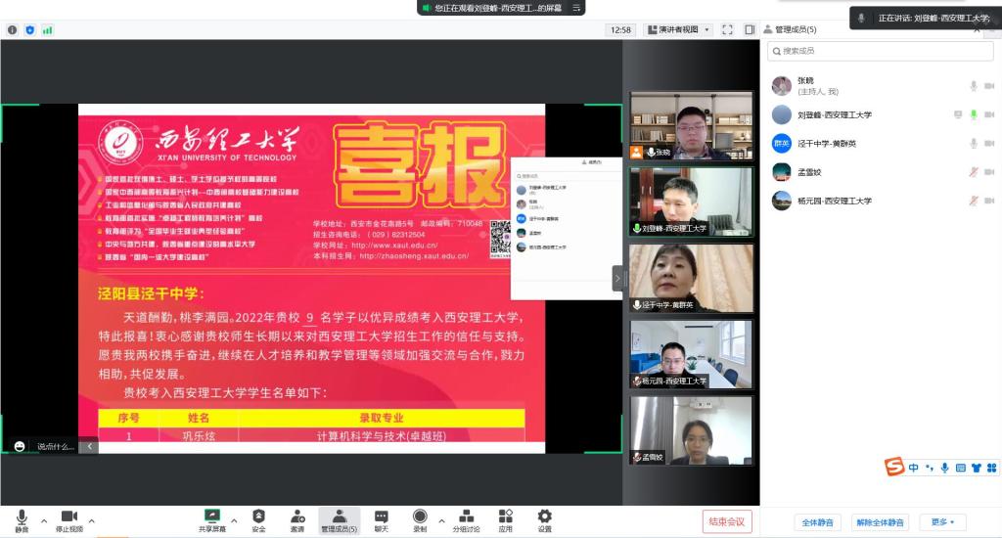This screenshot has height=538, width=1002.
Task: Open the 应用 apps icon
Action: [505, 518]
